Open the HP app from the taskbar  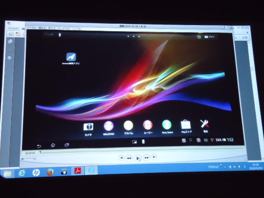pyautogui.click(x=36, y=172)
